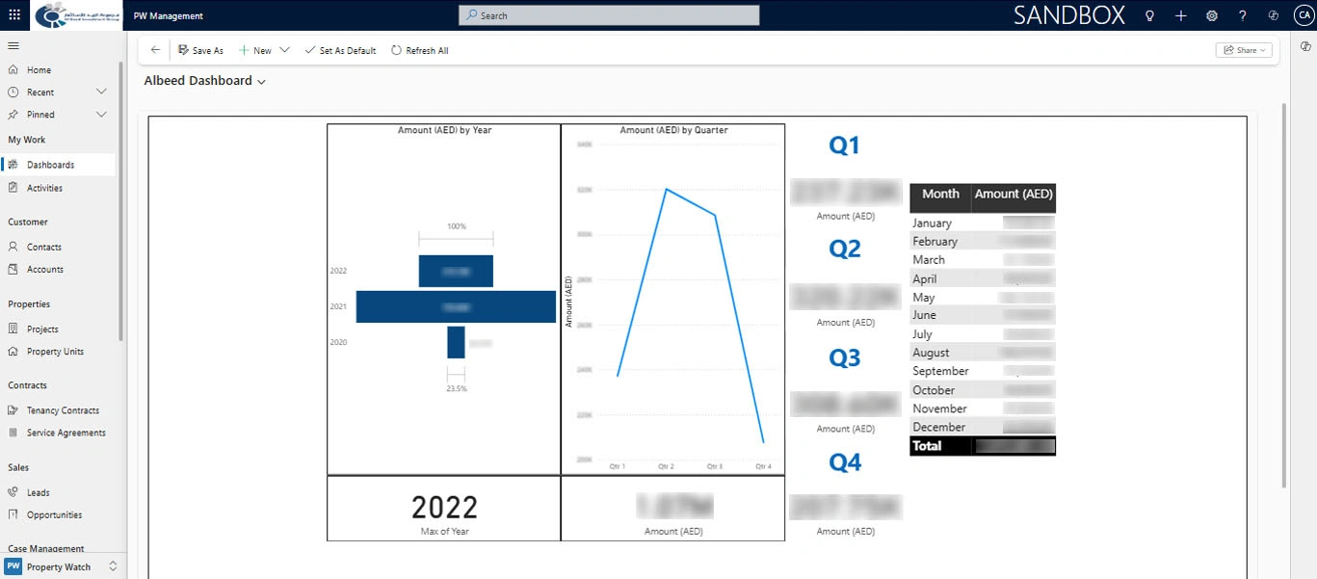Open the Settings gear menu

tap(1212, 15)
